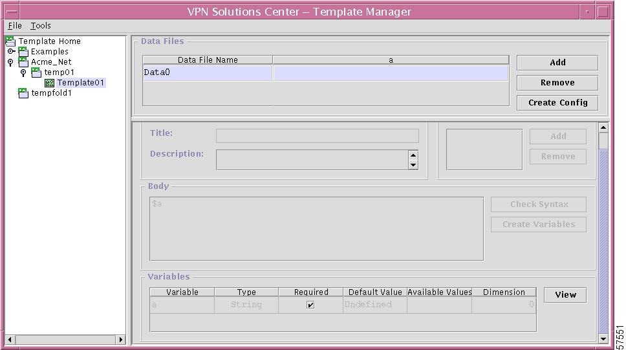The width and height of the screenshot is (626, 350).
Task: Click the tree panel scroll right arrow
Action: (x=120, y=340)
